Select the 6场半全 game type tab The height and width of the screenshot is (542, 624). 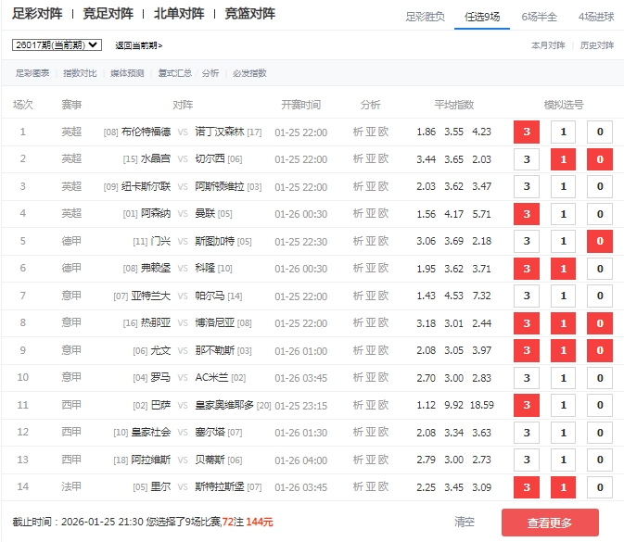540,17
